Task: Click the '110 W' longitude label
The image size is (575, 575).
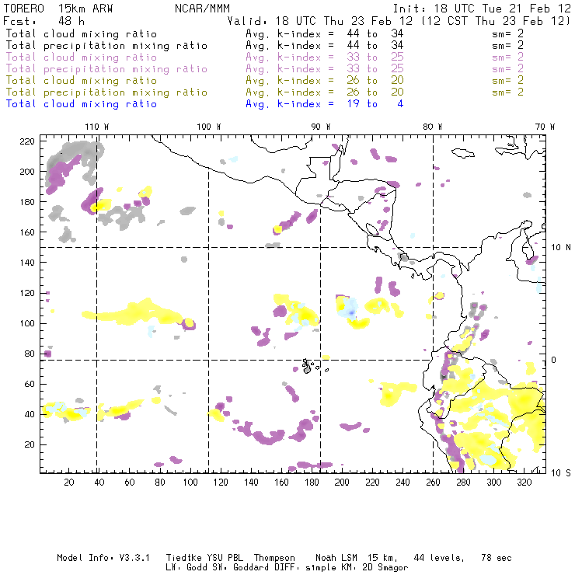Action: (x=97, y=127)
